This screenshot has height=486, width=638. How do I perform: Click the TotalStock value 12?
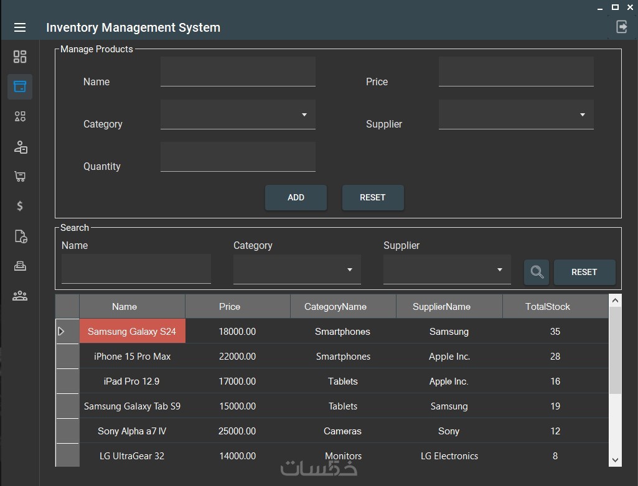(555, 431)
